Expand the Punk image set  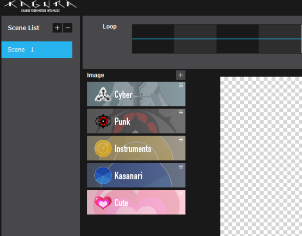(136, 121)
